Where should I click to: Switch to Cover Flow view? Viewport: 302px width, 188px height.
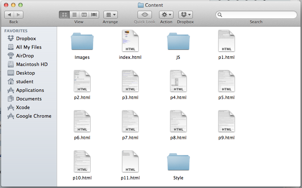coord(94,15)
